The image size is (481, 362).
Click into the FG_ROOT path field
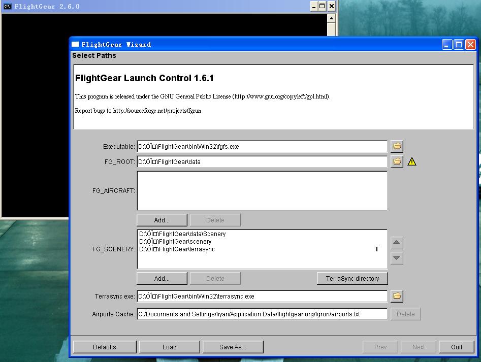pos(262,161)
